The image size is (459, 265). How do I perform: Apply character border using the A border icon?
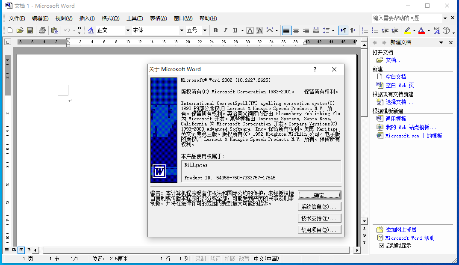(x=249, y=30)
